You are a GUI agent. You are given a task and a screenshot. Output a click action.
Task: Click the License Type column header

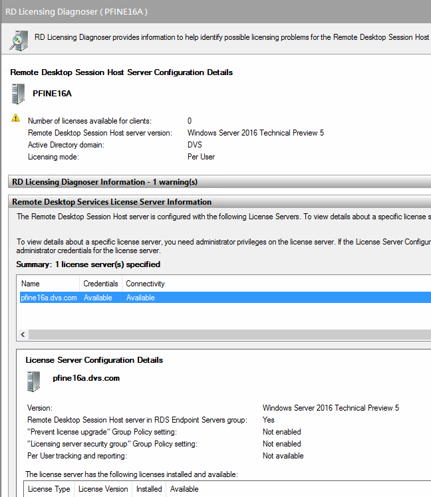49,489
